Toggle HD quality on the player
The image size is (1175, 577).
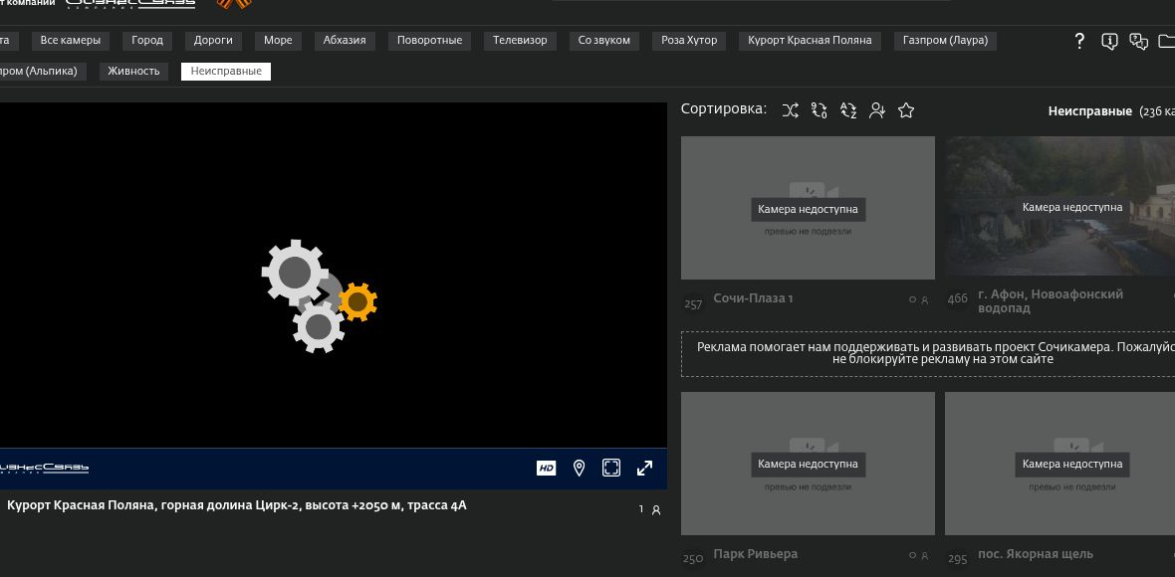click(x=547, y=469)
